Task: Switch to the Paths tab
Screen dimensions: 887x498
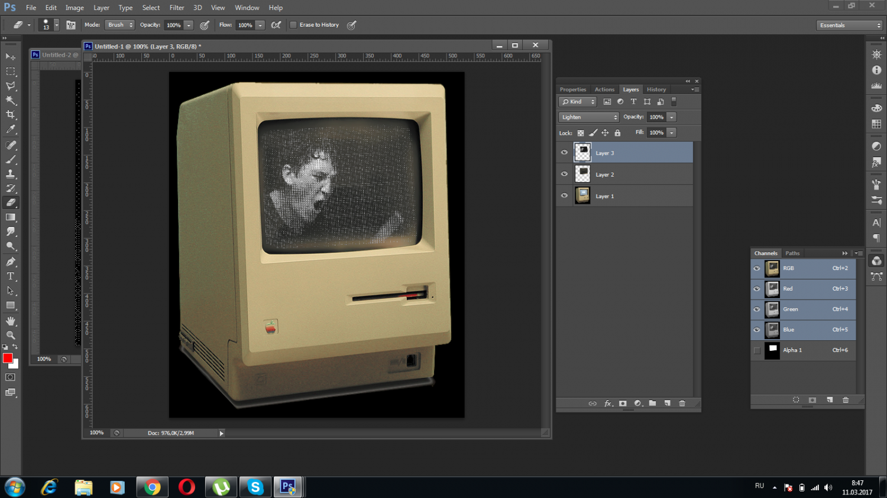Action: coord(792,253)
